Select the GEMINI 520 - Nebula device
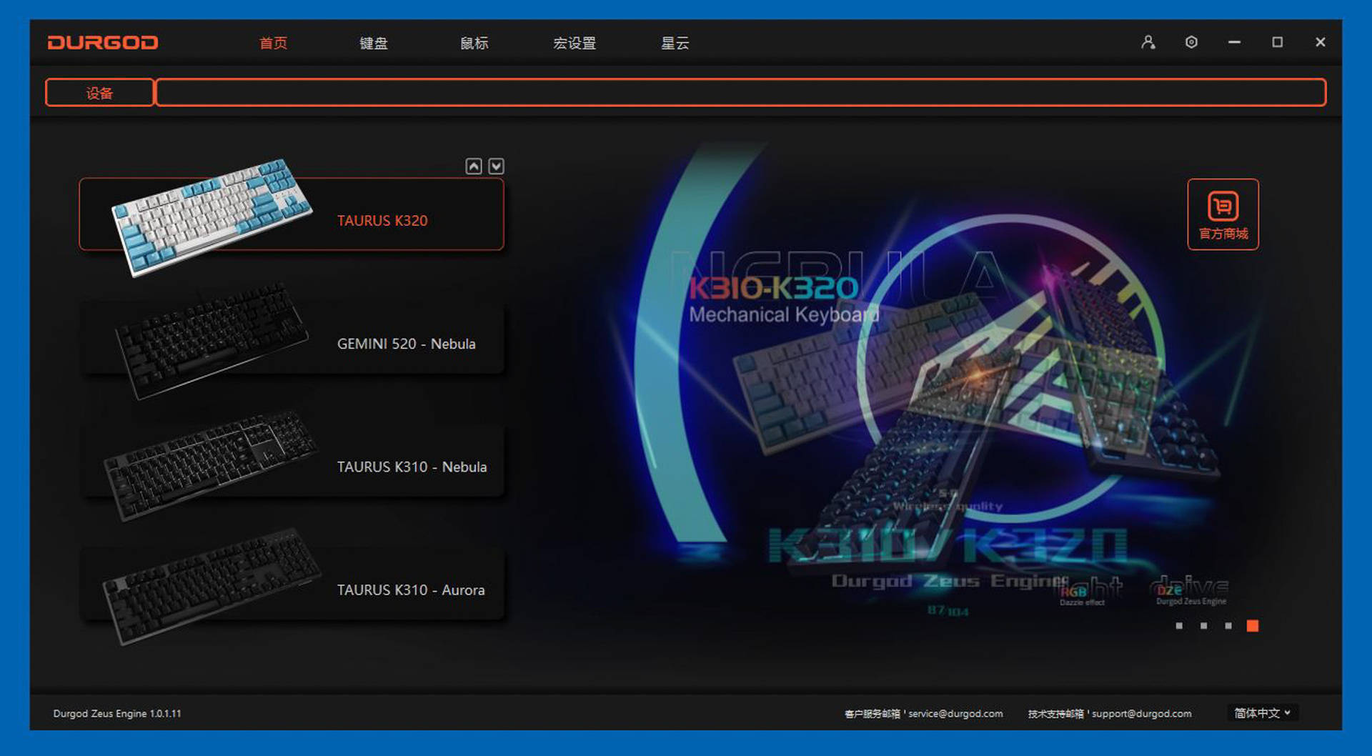Screen dimensions: 1372x756 292,337
